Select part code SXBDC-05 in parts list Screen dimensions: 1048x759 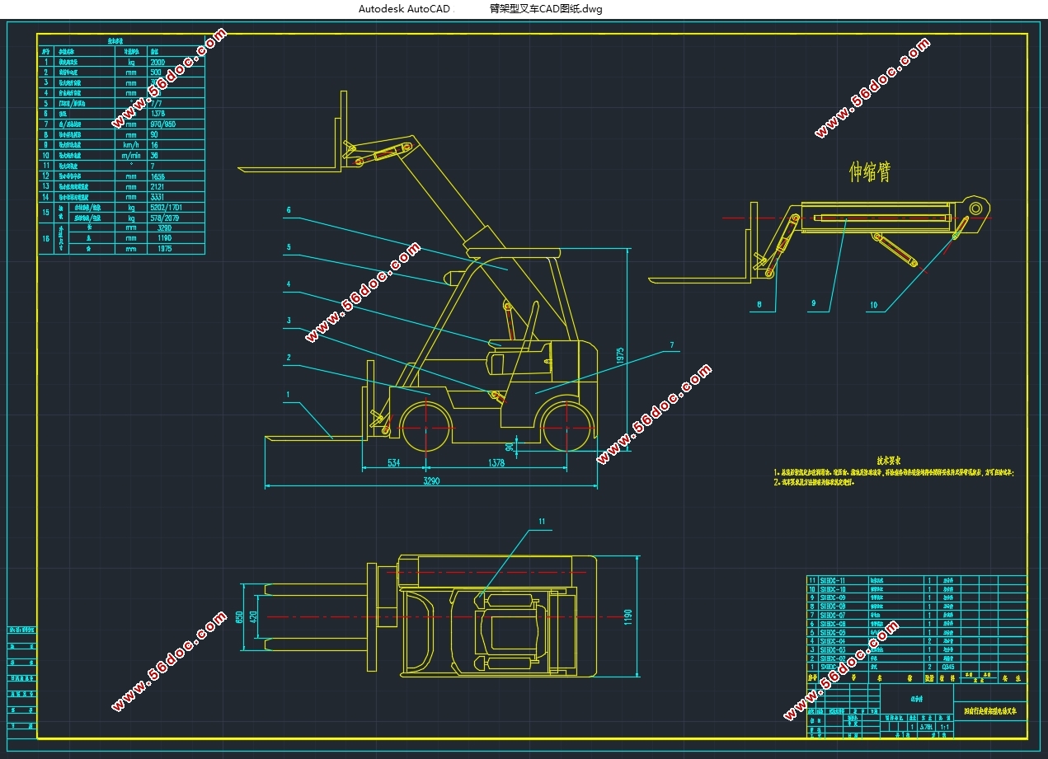833,633
